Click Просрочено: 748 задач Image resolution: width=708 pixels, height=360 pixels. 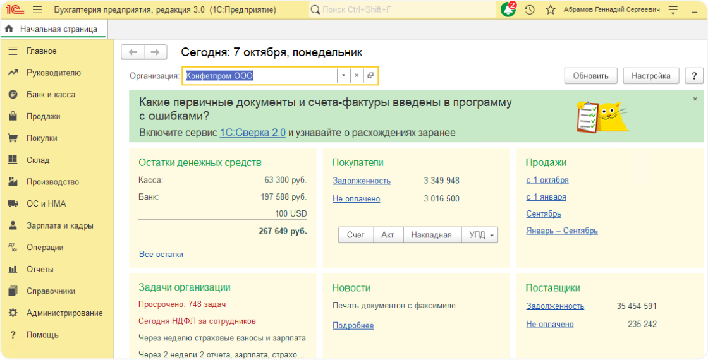tap(182, 304)
